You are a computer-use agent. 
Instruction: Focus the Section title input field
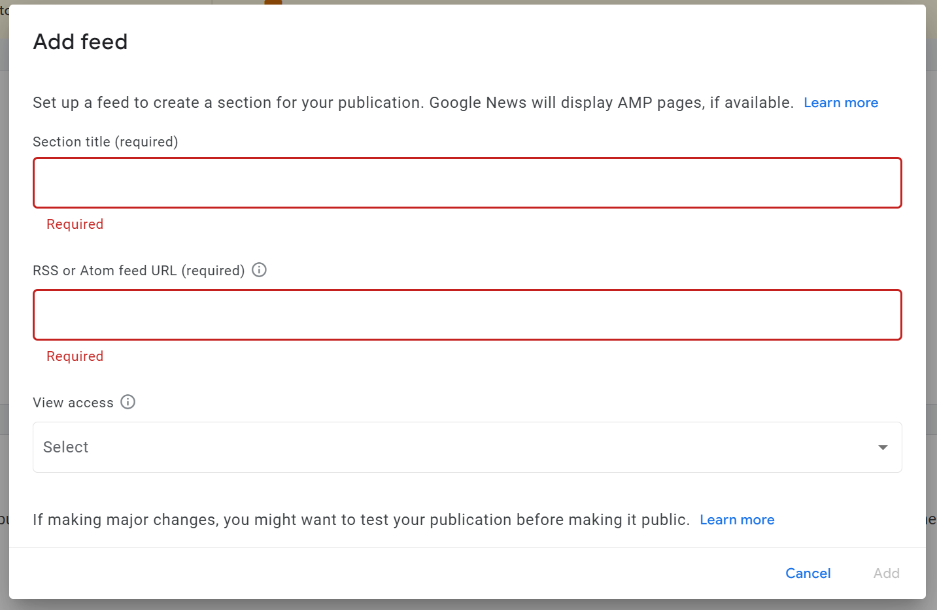(467, 183)
